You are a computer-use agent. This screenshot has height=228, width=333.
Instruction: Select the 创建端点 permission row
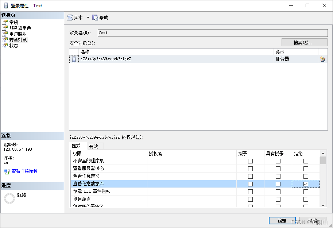[x=195, y=199]
